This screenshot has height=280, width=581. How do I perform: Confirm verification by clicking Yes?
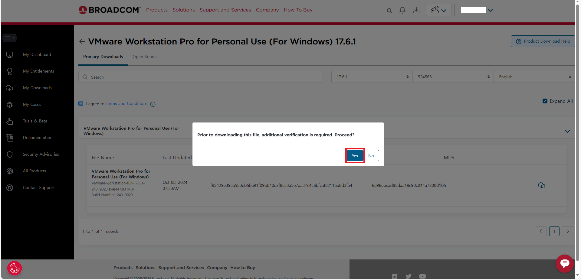click(355, 156)
